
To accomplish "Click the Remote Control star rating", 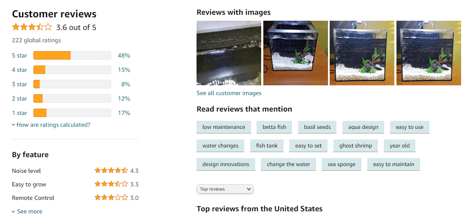I will pyautogui.click(x=111, y=198).
